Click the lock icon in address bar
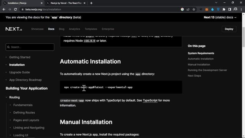 pyautogui.click(x=23, y=9)
